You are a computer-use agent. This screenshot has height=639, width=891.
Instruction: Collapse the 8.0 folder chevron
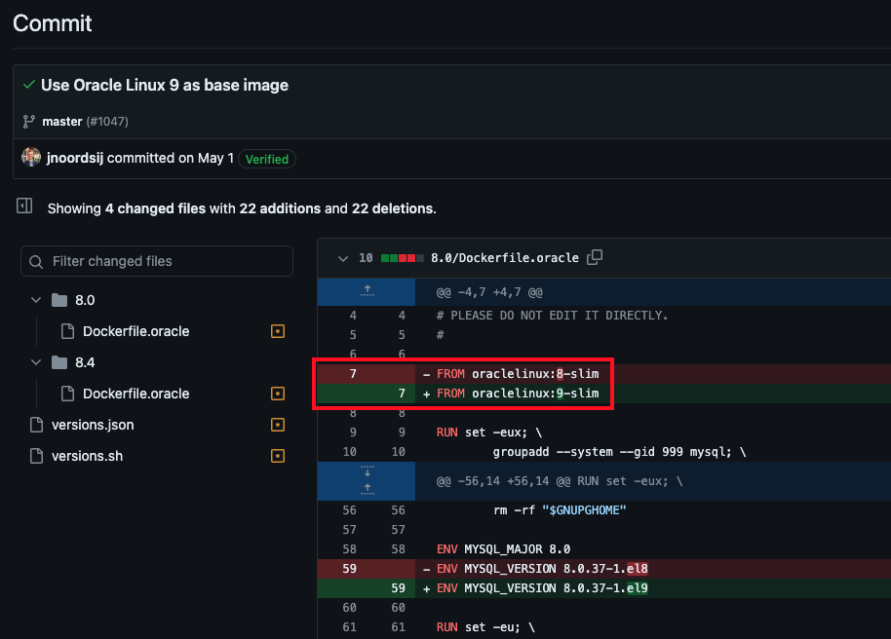pos(36,300)
